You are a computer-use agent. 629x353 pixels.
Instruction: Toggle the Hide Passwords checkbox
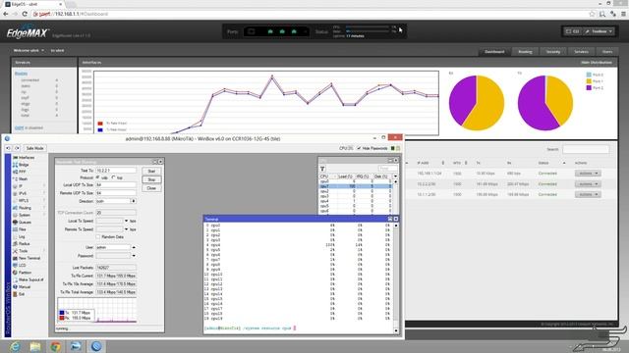[359, 148]
